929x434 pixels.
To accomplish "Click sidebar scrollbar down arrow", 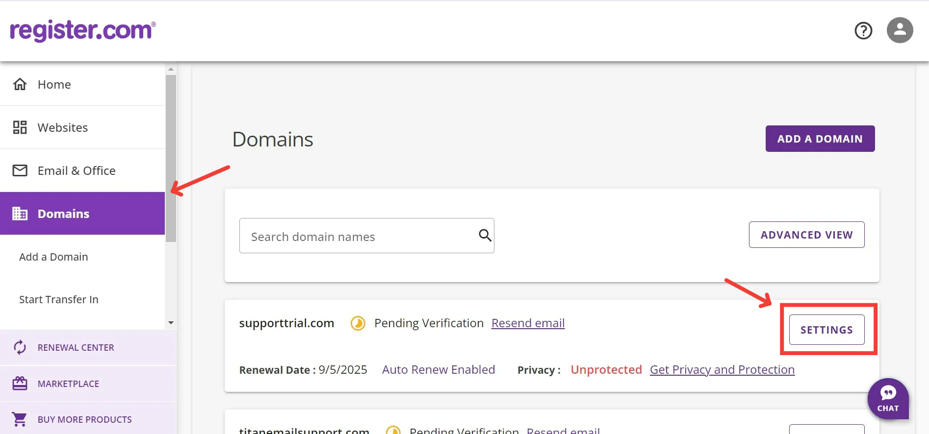I will (171, 323).
